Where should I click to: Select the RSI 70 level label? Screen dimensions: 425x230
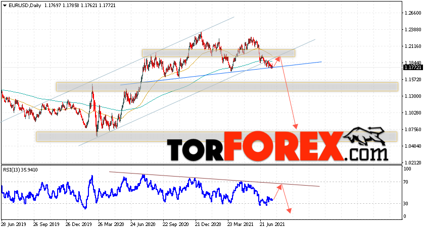click(405, 182)
